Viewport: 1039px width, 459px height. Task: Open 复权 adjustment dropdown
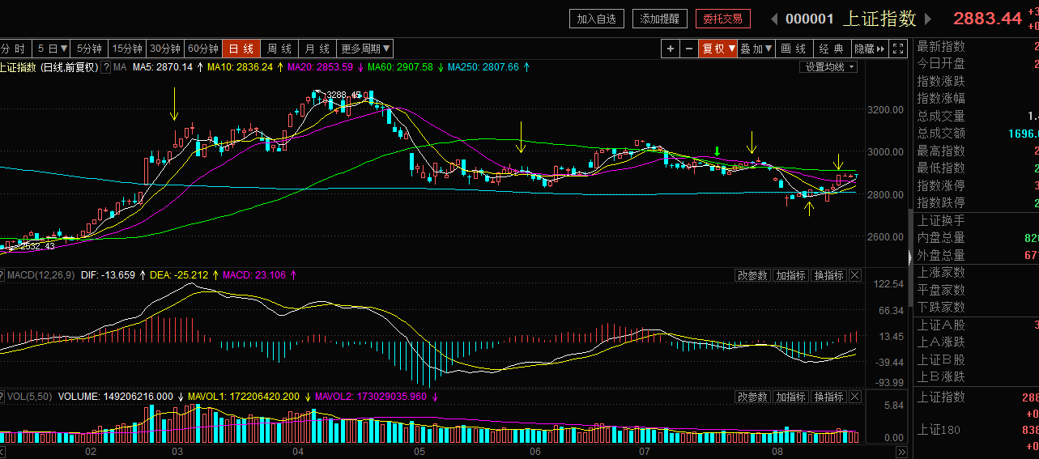[x=718, y=49]
